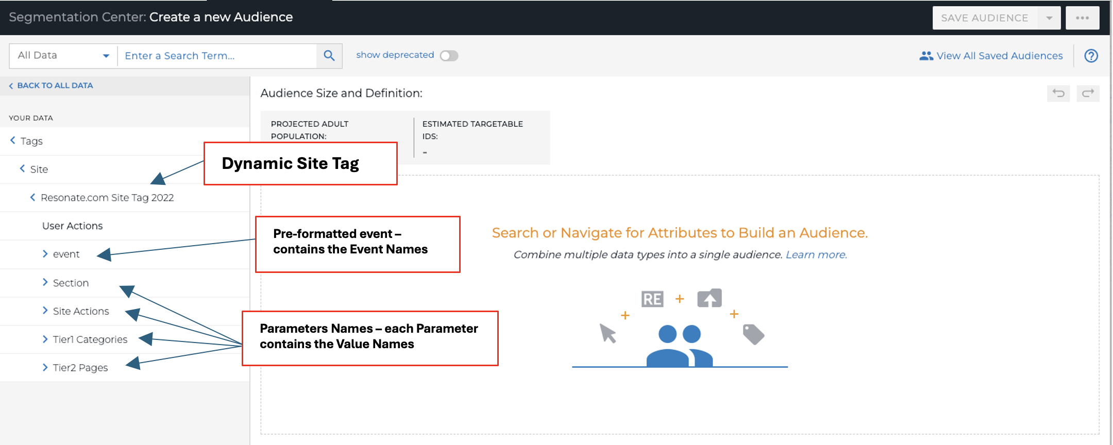
Task: Click the search magnifier icon
Action: (329, 56)
